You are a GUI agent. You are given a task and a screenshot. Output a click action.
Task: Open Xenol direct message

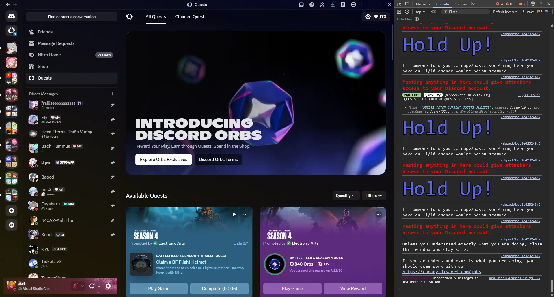pos(72,235)
